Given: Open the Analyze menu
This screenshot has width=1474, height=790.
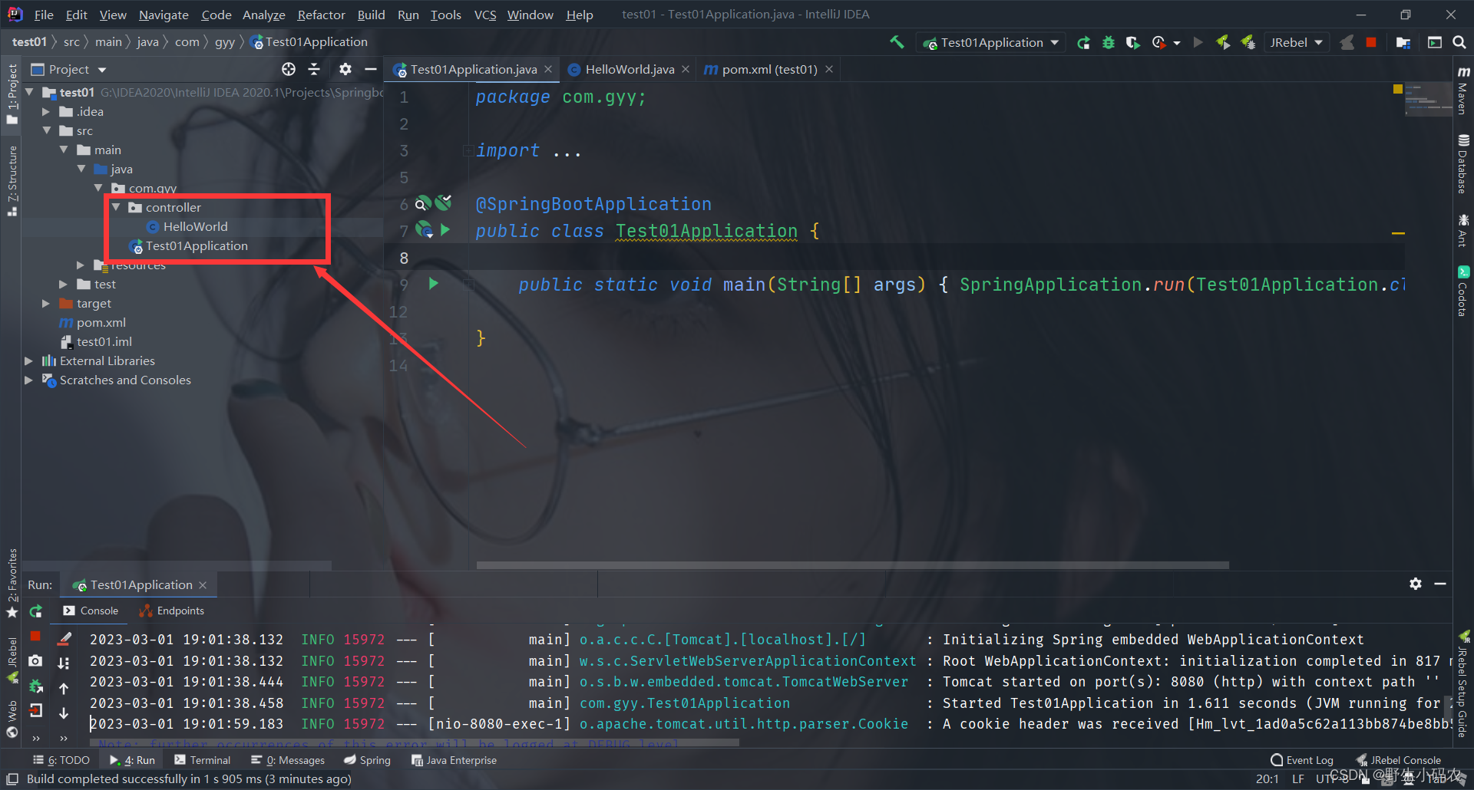Looking at the screenshot, I should 264,15.
